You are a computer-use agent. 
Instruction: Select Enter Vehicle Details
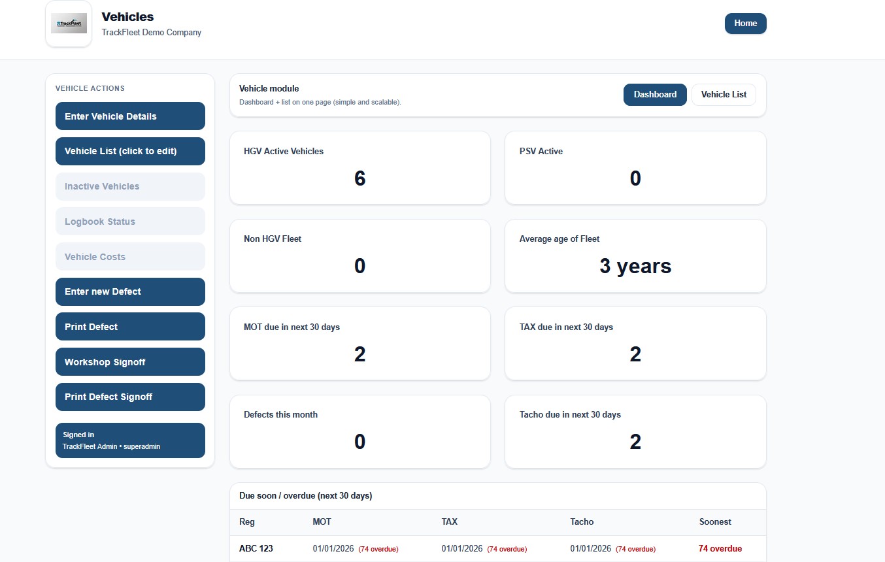pos(129,116)
